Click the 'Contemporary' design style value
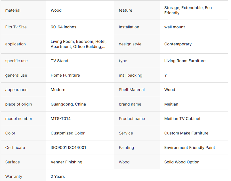 178,44
